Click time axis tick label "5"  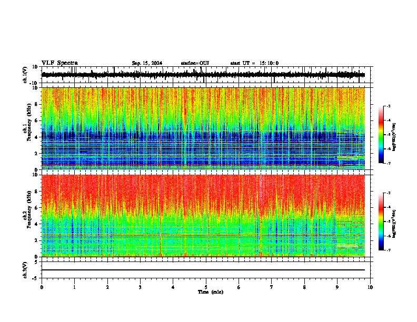(x=206, y=287)
